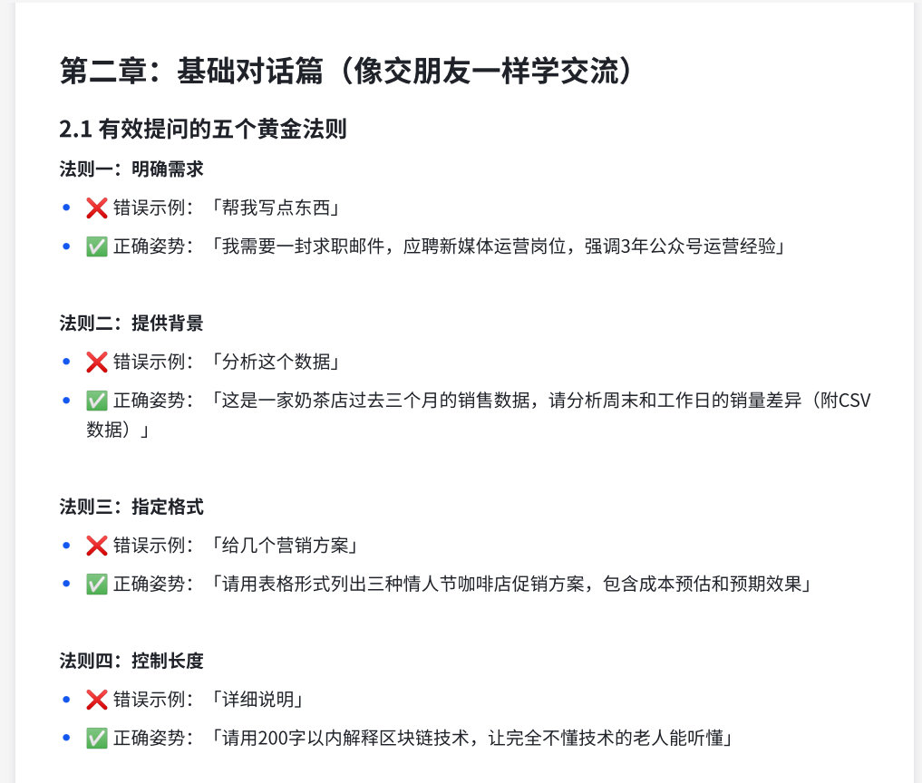The height and width of the screenshot is (783, 922).
Task: Click the green checkmark beside the 奶茶店 sales data example
Action: tap(97, 401)
